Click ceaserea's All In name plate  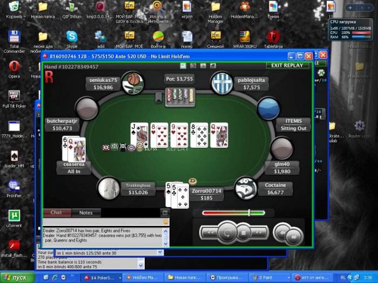coord(74,168)
